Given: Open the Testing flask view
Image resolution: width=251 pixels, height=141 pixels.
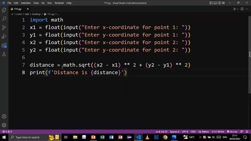Looking at the screenshot, I should pos(4,54).
